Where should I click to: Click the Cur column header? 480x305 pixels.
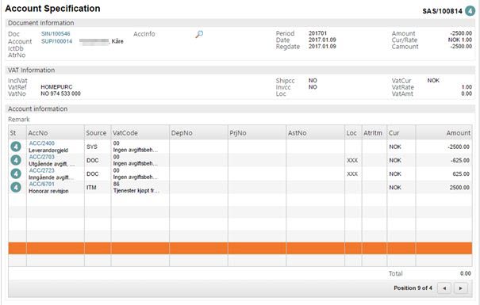click(401, 133)
